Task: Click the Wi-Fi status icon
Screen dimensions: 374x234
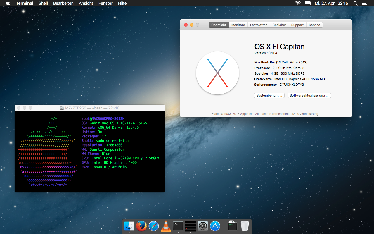Action: point(298,3)
